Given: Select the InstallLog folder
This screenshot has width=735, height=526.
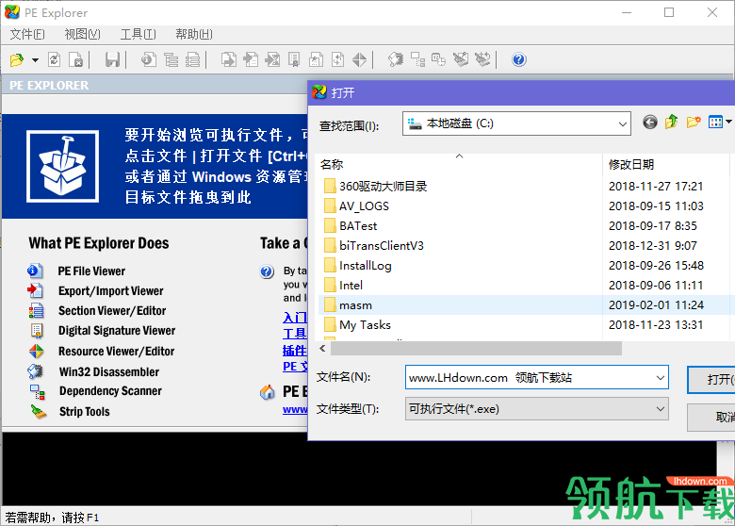Looking at the screenshot, I should point(358,265).
